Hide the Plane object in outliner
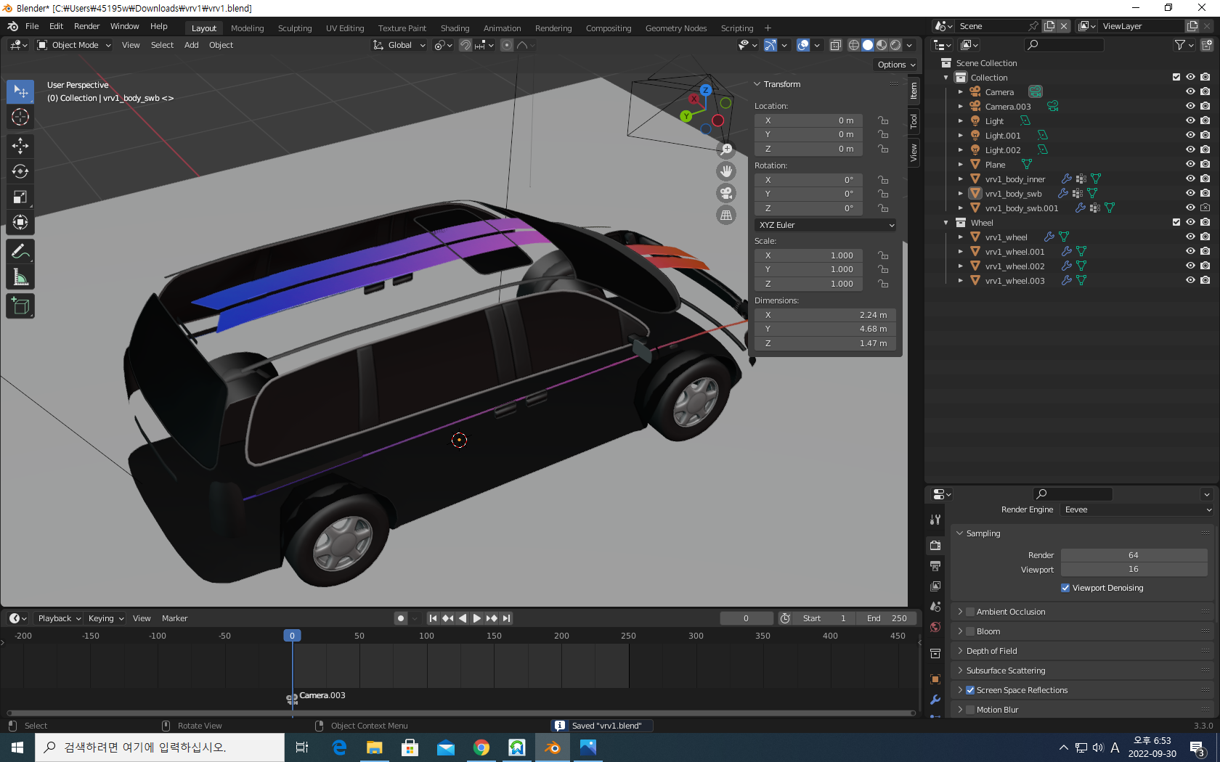Screen dimensions: 1220x762 [x=1190, y=164]
